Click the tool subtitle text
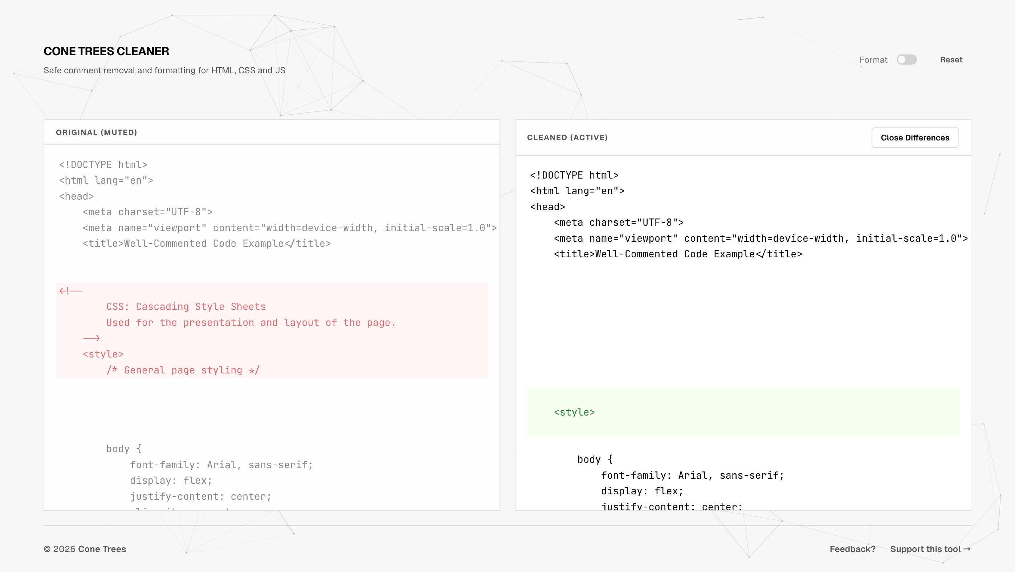 [164, 70]
